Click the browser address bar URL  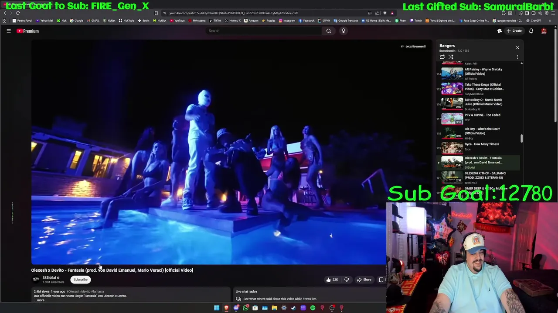(x=234, y=13)
